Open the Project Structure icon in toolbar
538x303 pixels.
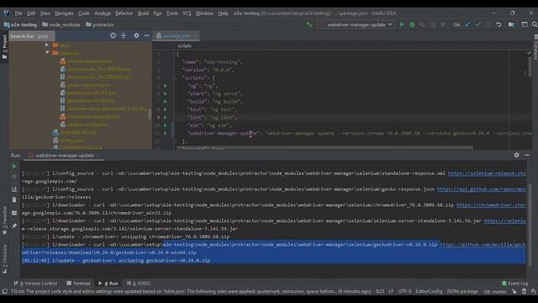click(x=511, y=24)
